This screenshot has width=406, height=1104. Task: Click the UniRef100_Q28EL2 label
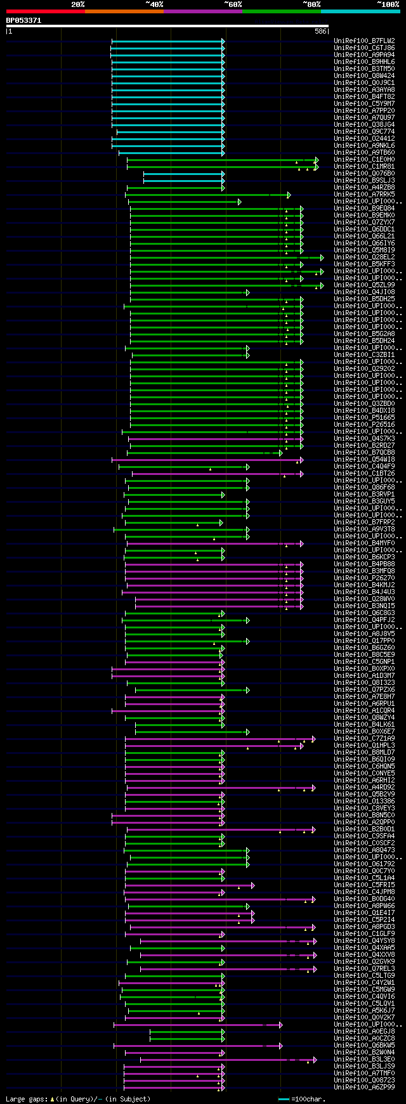coord(364,257)
